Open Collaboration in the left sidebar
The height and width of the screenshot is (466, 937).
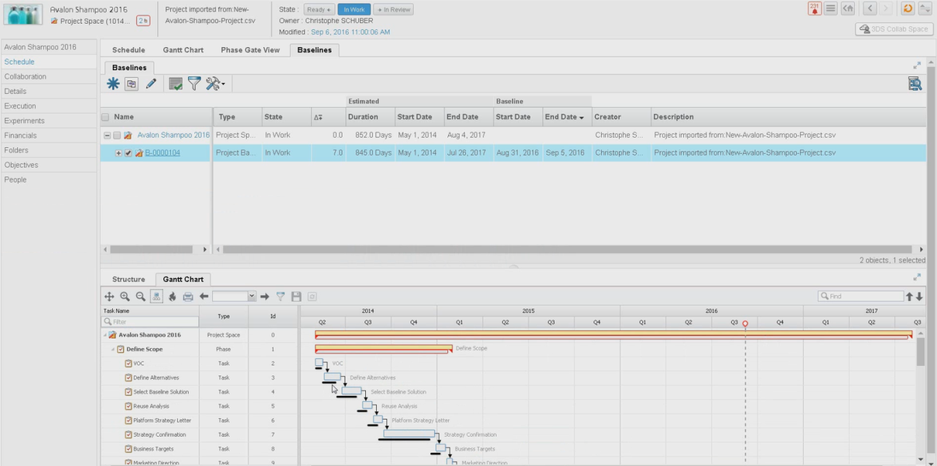[48, 76]
